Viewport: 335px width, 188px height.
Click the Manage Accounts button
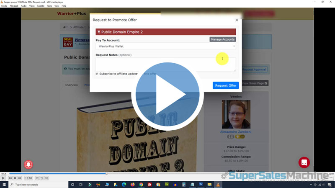(222, 39)
